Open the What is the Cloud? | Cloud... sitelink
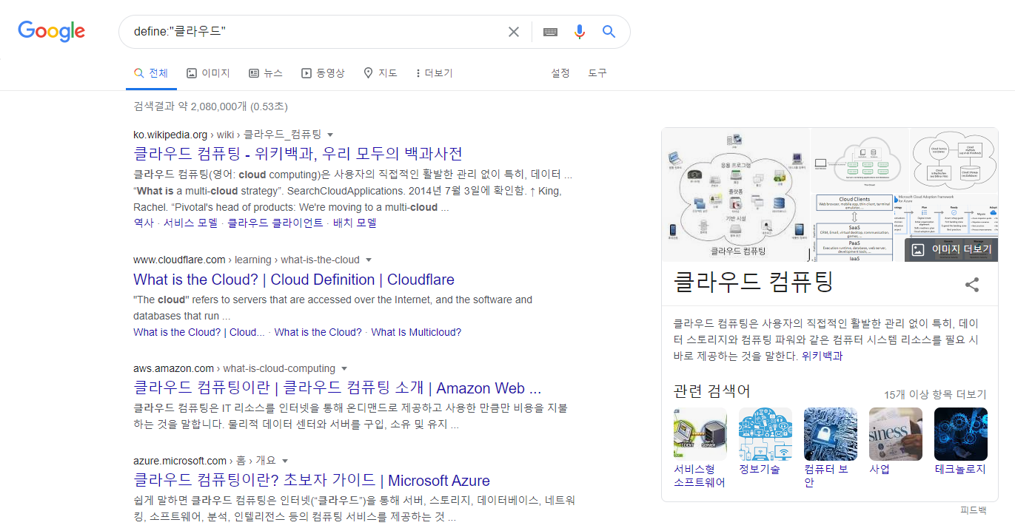This screenshot has height=531, width=1015. click(199, 332)
